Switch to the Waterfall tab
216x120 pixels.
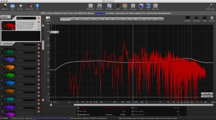140,19
